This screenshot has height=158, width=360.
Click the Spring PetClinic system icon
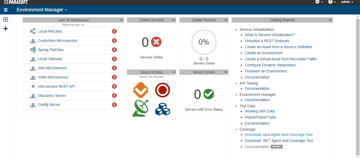point(33,50)
